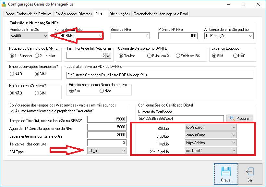Select NÃO for Expandir Logotipo

click(x=239, y=56)
